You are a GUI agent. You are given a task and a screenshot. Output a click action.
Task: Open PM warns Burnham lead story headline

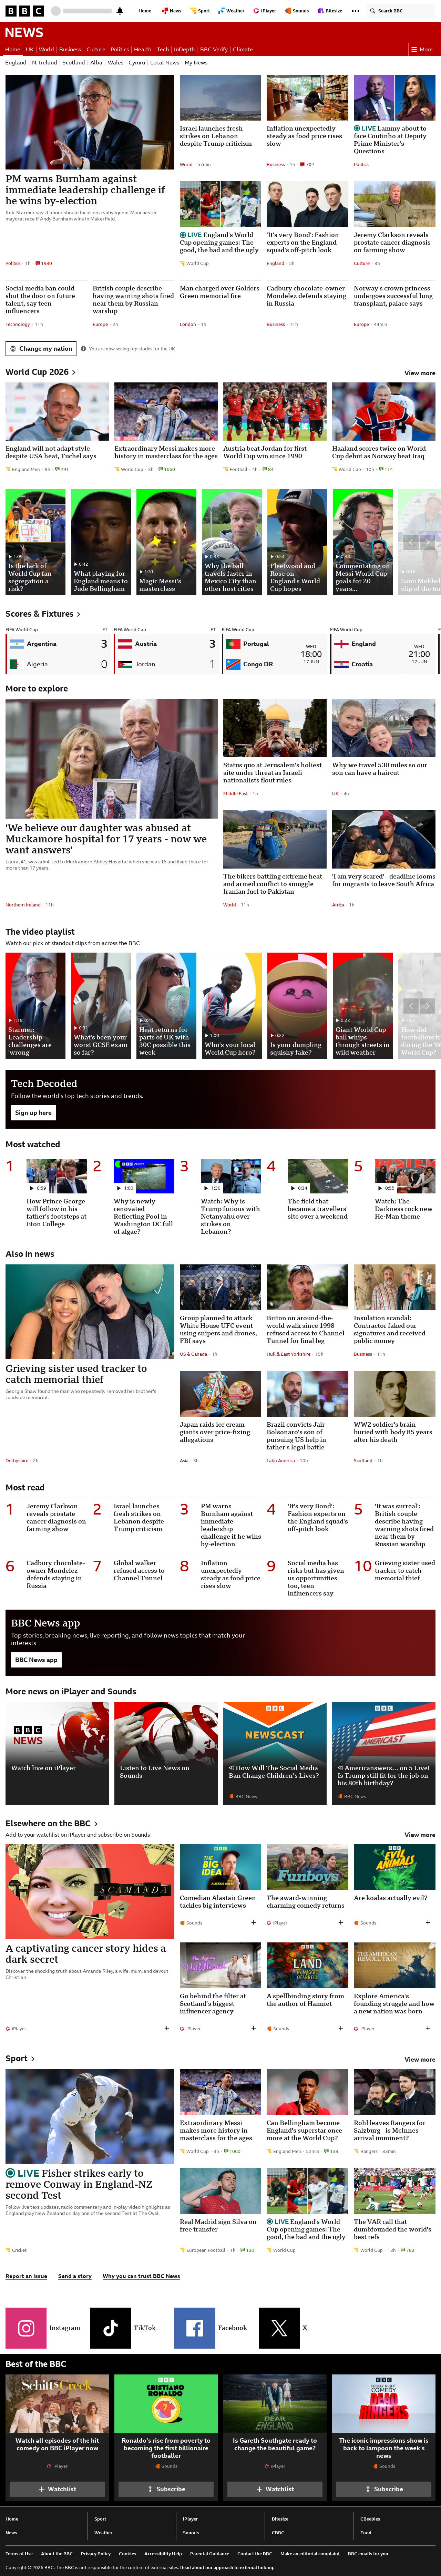(85, 190)
